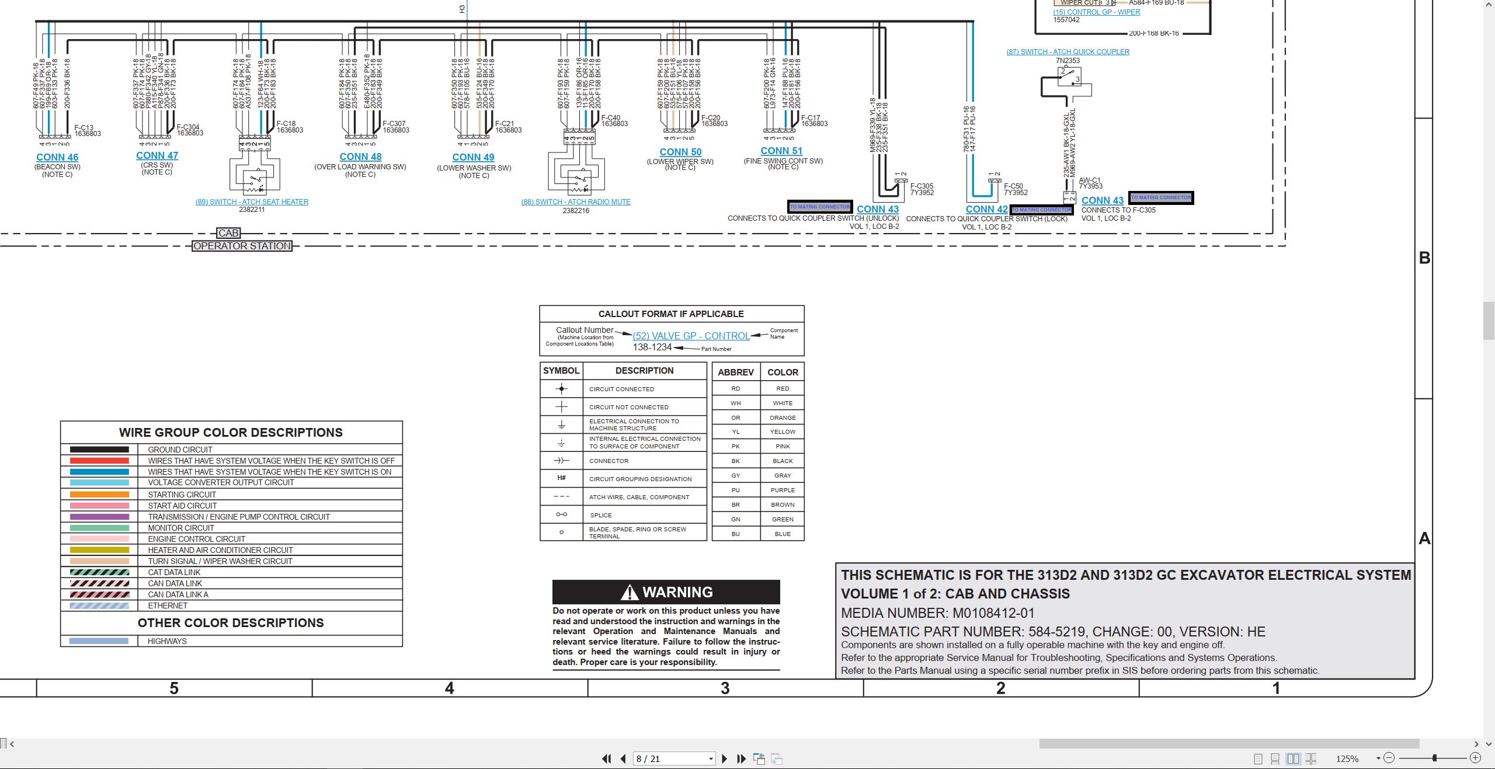Viewport: 1495px width, 769px height.
Task: Click the black GROUND CIRCUIT color swatch
Action: click(99, 450)
